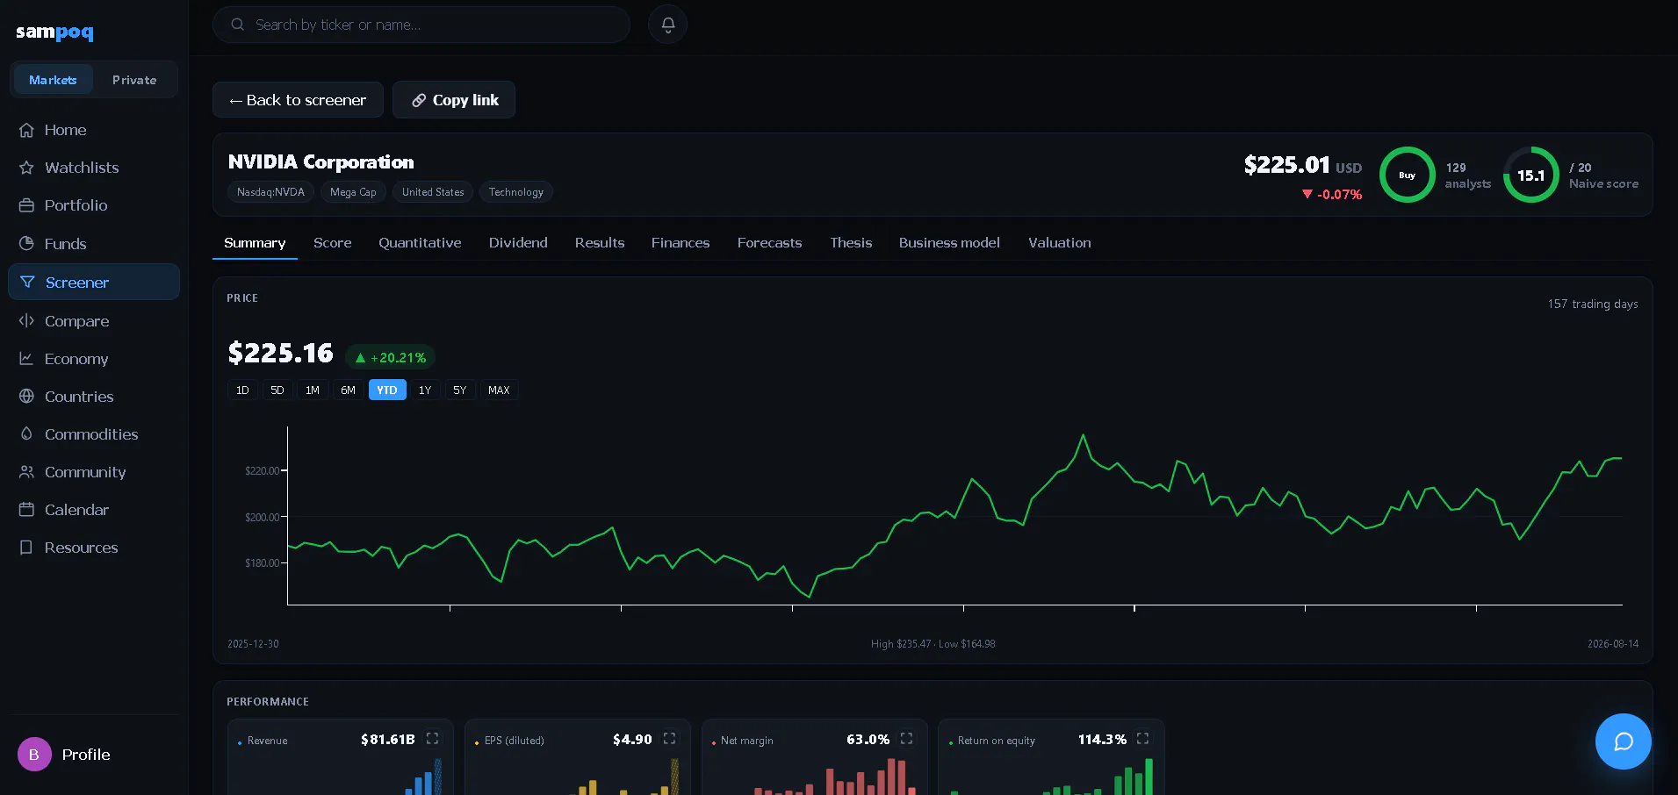Switch to Markets mode
Viewport: 1678px width, 795px height.
pos(53,80)
